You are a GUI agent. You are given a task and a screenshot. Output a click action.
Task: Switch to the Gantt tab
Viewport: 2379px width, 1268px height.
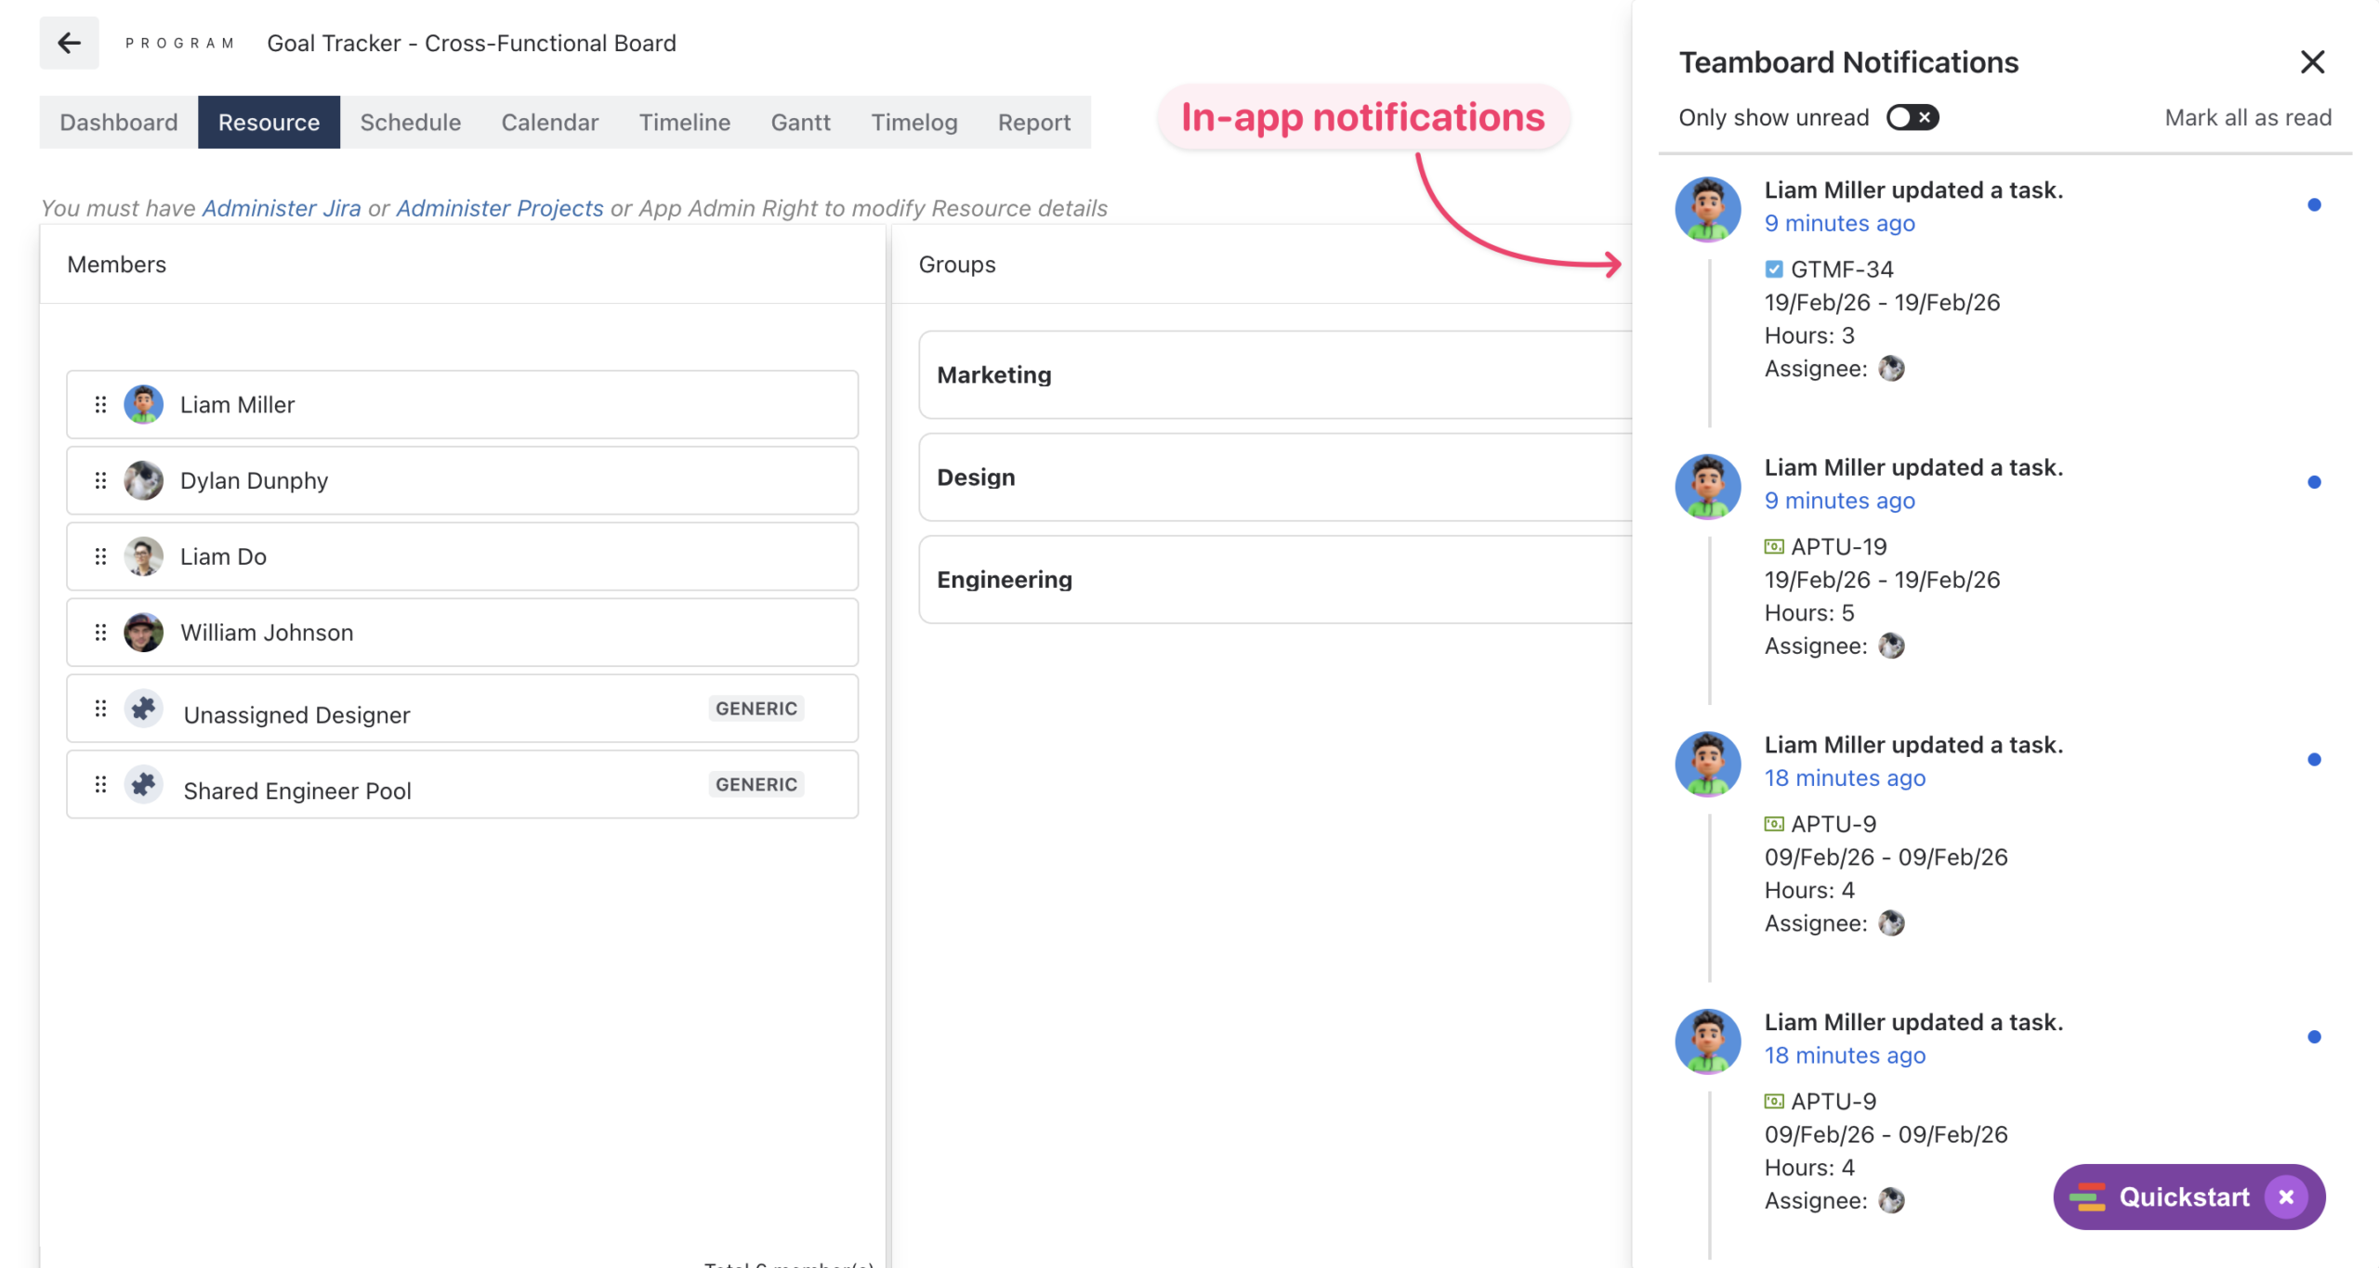[800, 122]
